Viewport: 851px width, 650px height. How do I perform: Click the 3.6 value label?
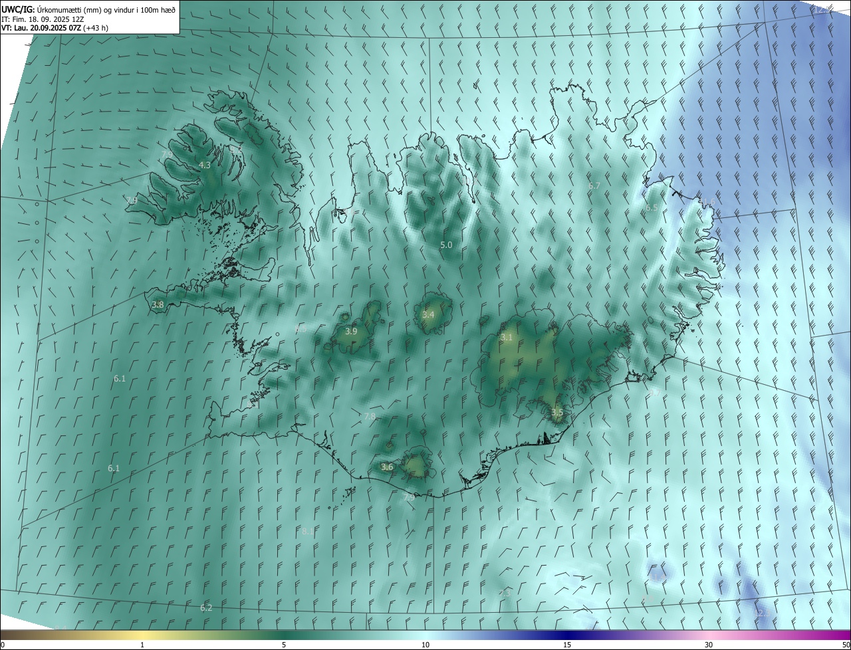387,467
